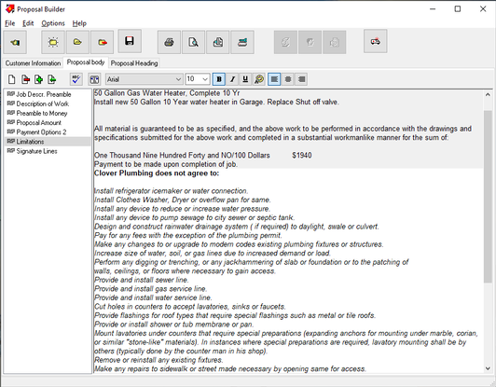Viewport: 496px width, 387px height.
Task: Toggle bold formatting
Action: point(219,79)
